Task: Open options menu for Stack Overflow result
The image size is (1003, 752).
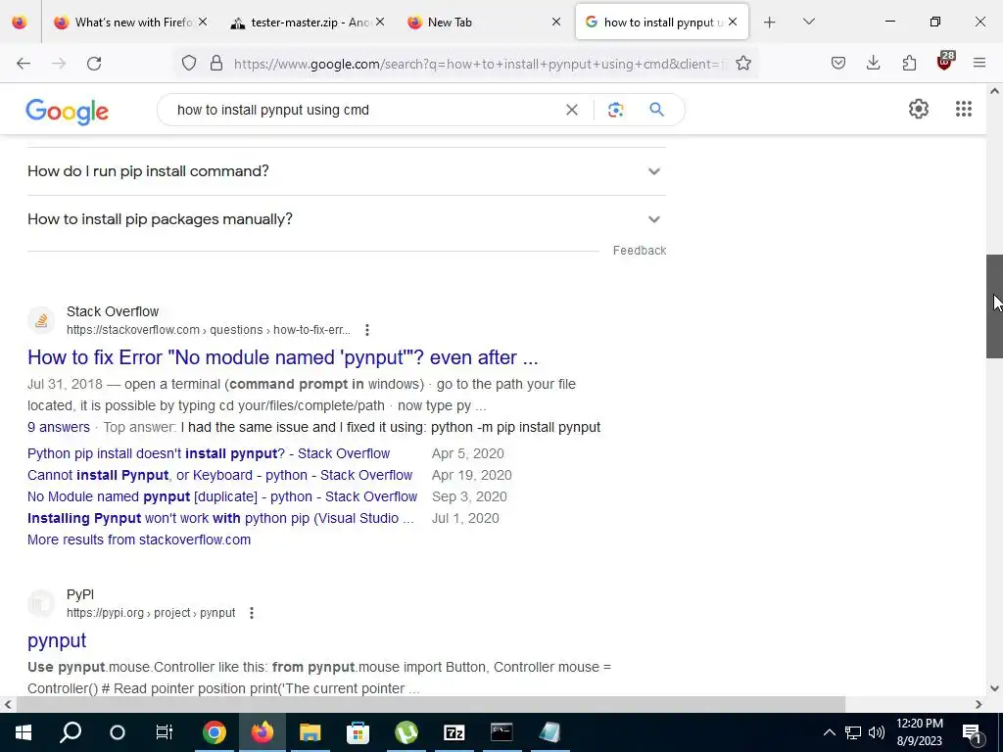Action: point(367,330)
